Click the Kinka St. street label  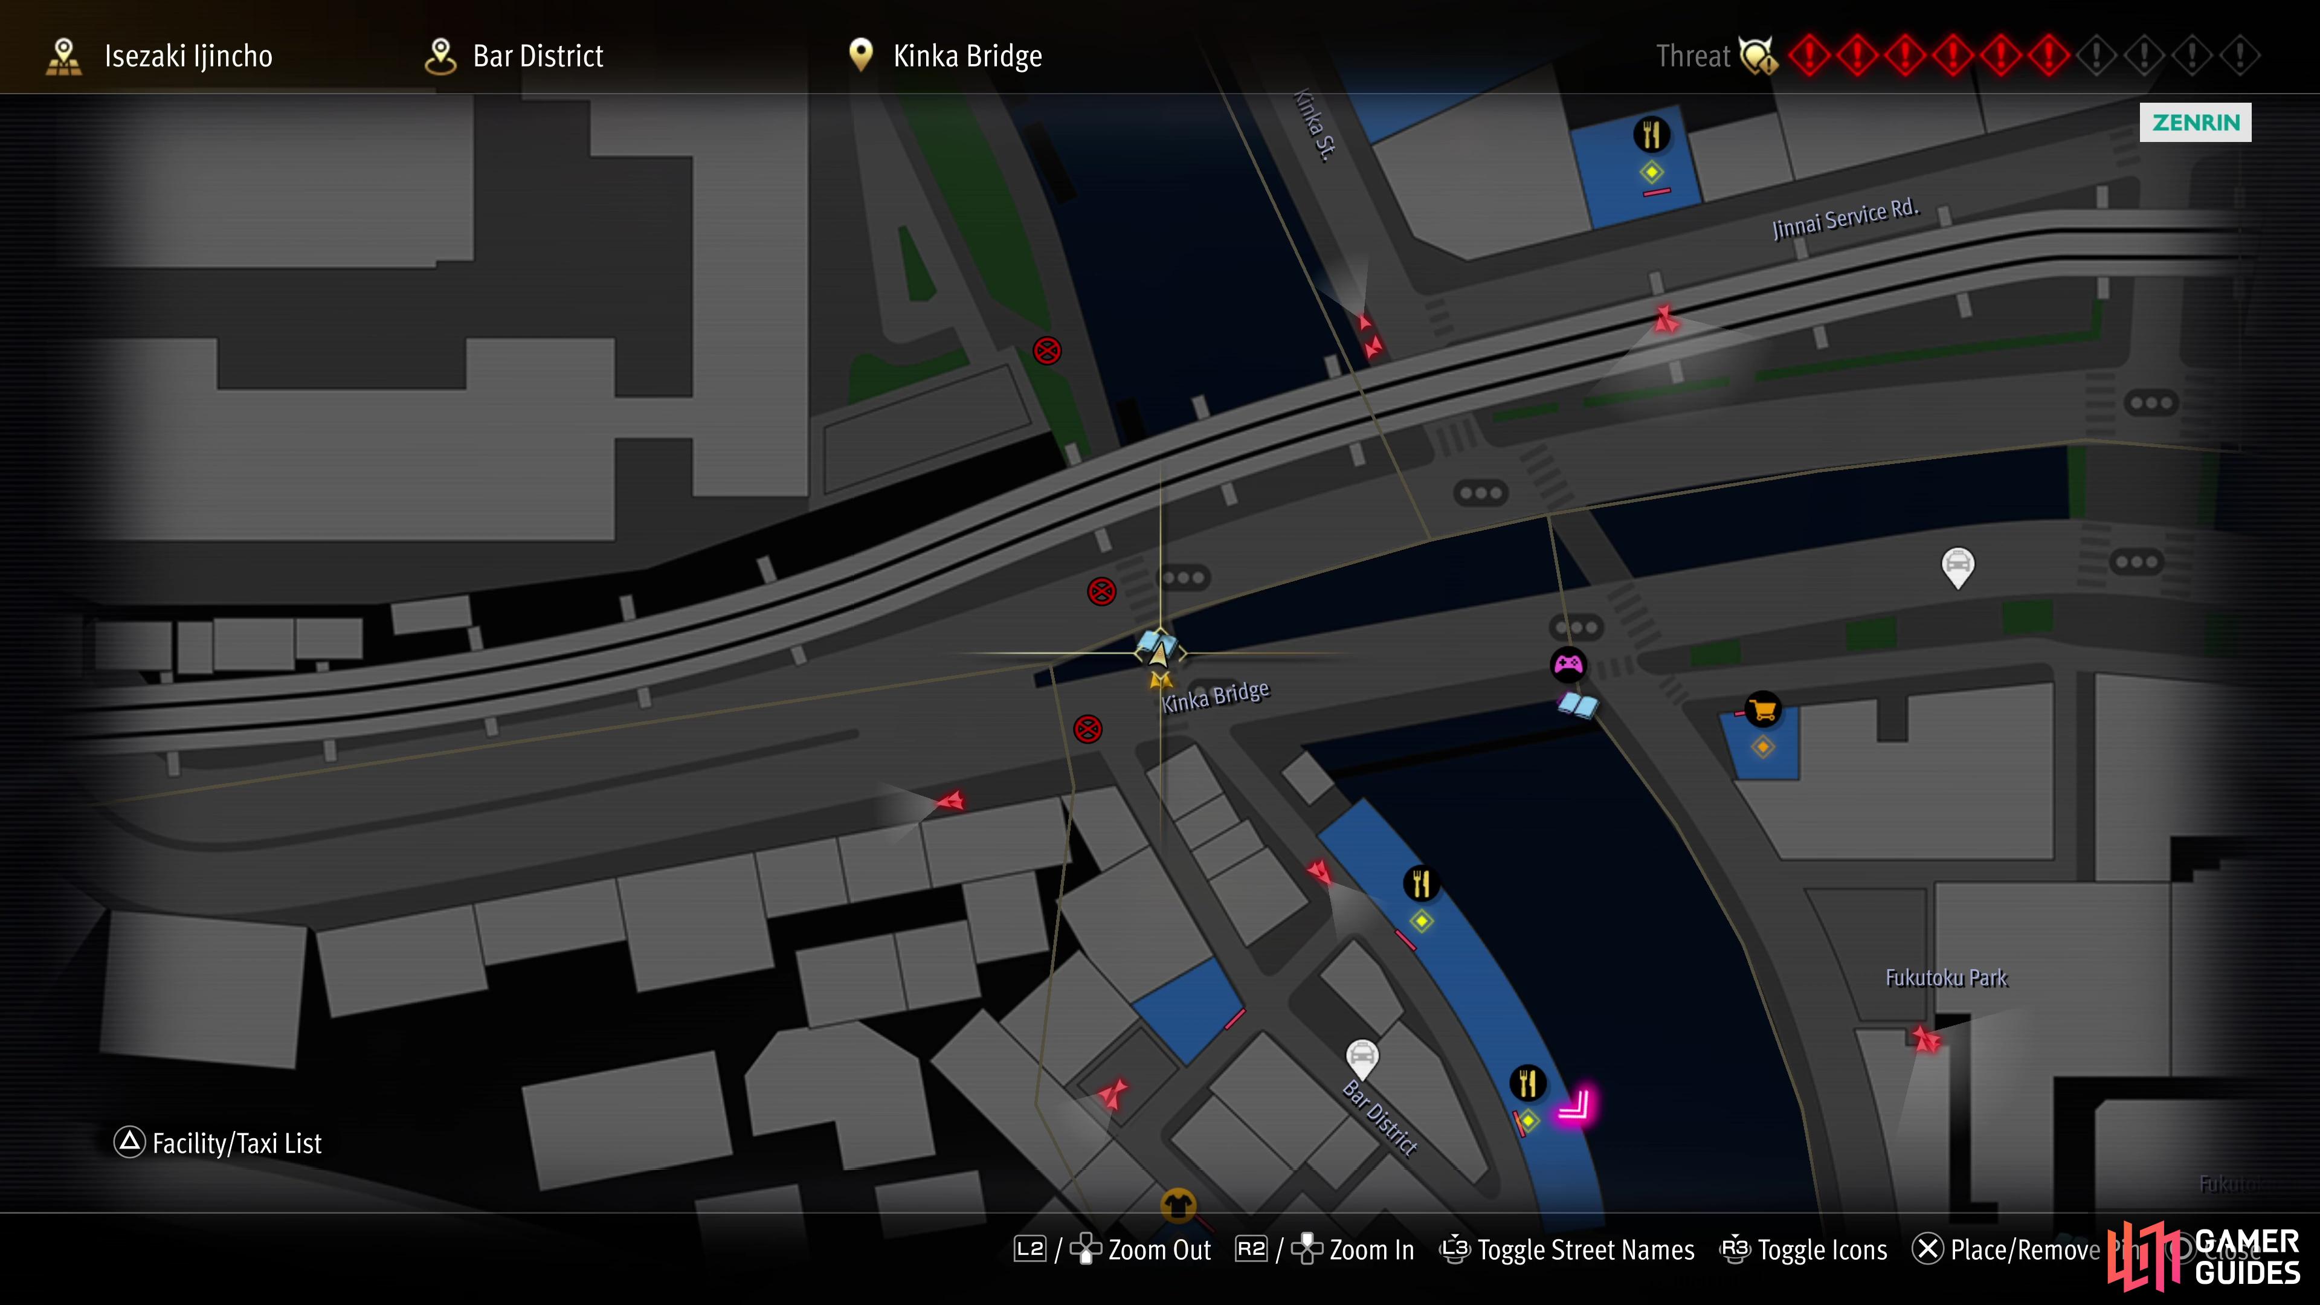(x=1315, y=124)
